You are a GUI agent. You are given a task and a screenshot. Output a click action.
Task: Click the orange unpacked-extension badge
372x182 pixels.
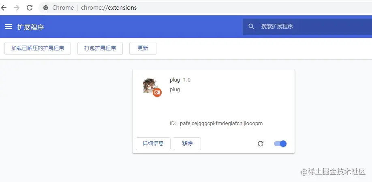coord(157,93)
